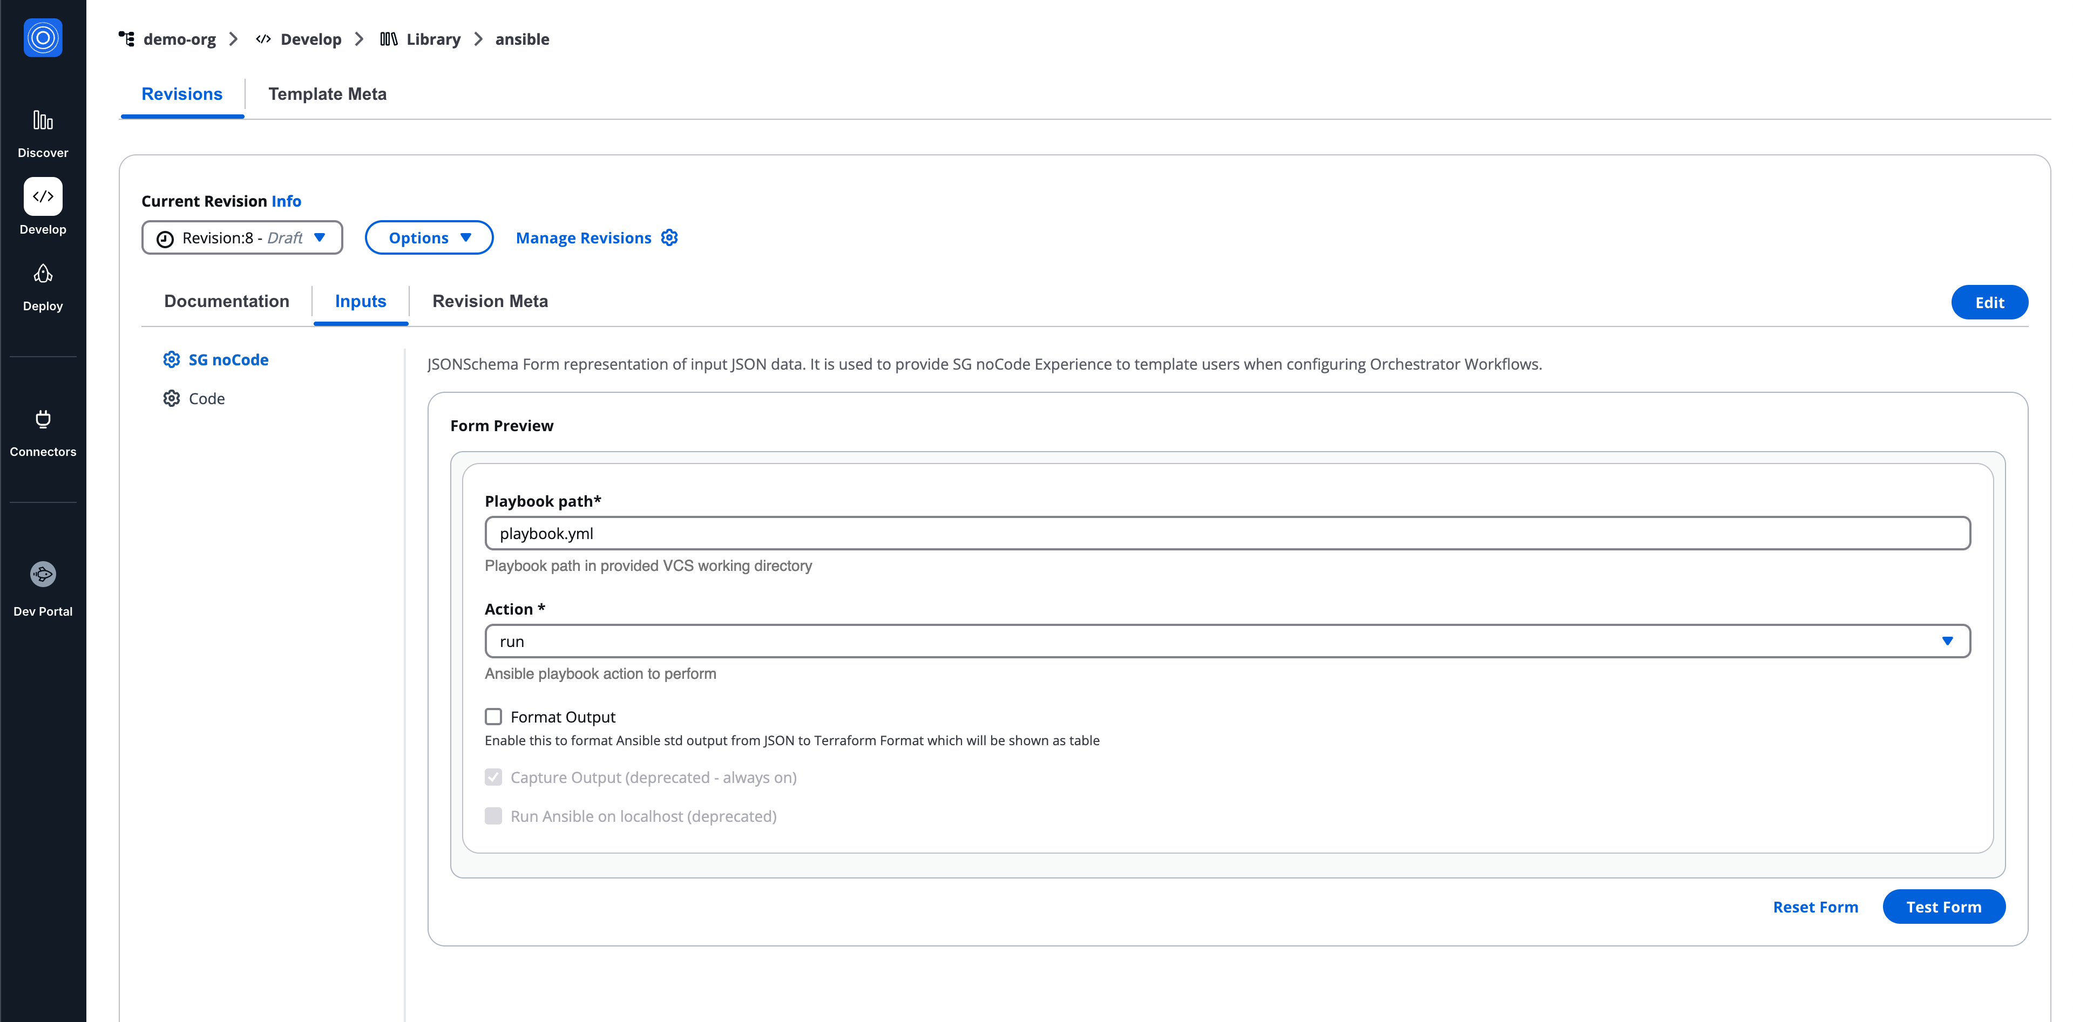Open the Revision:8 Draft dropdown

[241, 237]
